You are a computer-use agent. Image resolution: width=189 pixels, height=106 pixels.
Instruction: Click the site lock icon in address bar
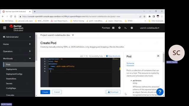20,16
